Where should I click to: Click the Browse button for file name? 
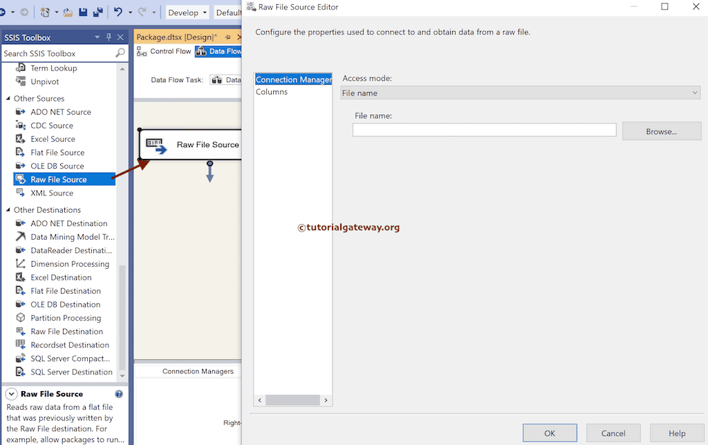[661, 130]
